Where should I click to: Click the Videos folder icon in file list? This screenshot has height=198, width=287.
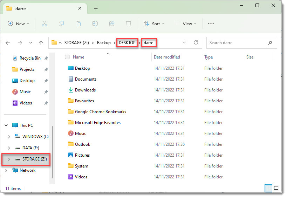(x=71, y=177)
